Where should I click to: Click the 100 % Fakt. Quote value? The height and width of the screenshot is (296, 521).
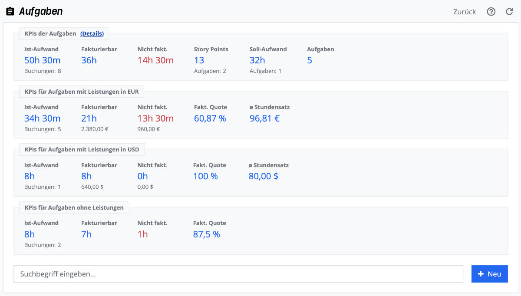[x=206, y=176]
